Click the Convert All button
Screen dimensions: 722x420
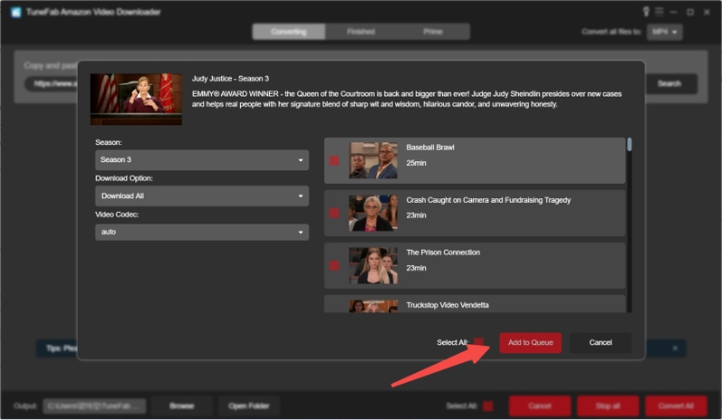676,406
